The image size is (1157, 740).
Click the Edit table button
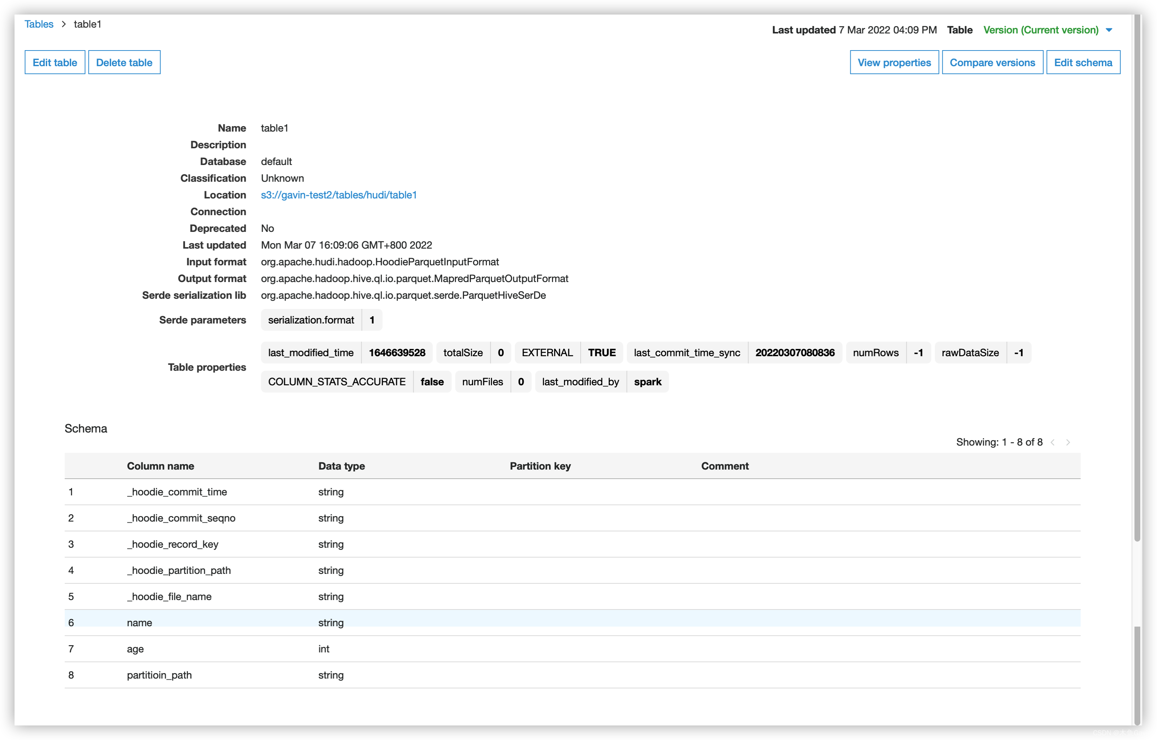pyautogui.click(x=55, y=63)
